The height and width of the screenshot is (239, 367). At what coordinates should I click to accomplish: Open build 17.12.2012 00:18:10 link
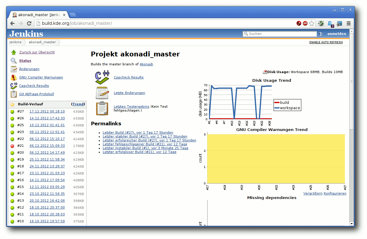coord(47,111)
